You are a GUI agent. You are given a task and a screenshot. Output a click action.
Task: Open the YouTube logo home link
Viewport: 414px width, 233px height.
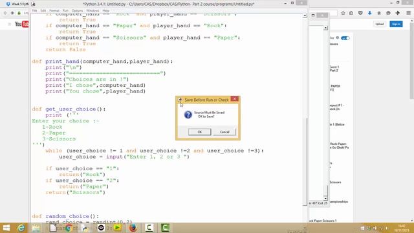(x=21, y=24)
